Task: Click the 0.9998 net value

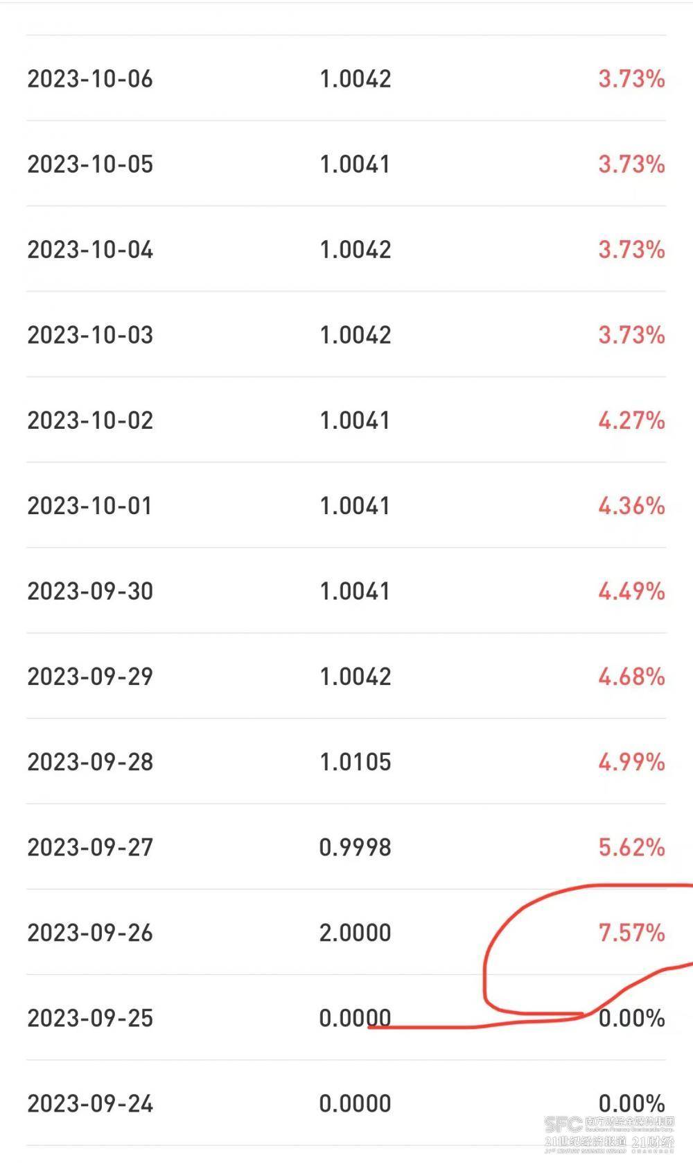Action: tap(355, 847)
